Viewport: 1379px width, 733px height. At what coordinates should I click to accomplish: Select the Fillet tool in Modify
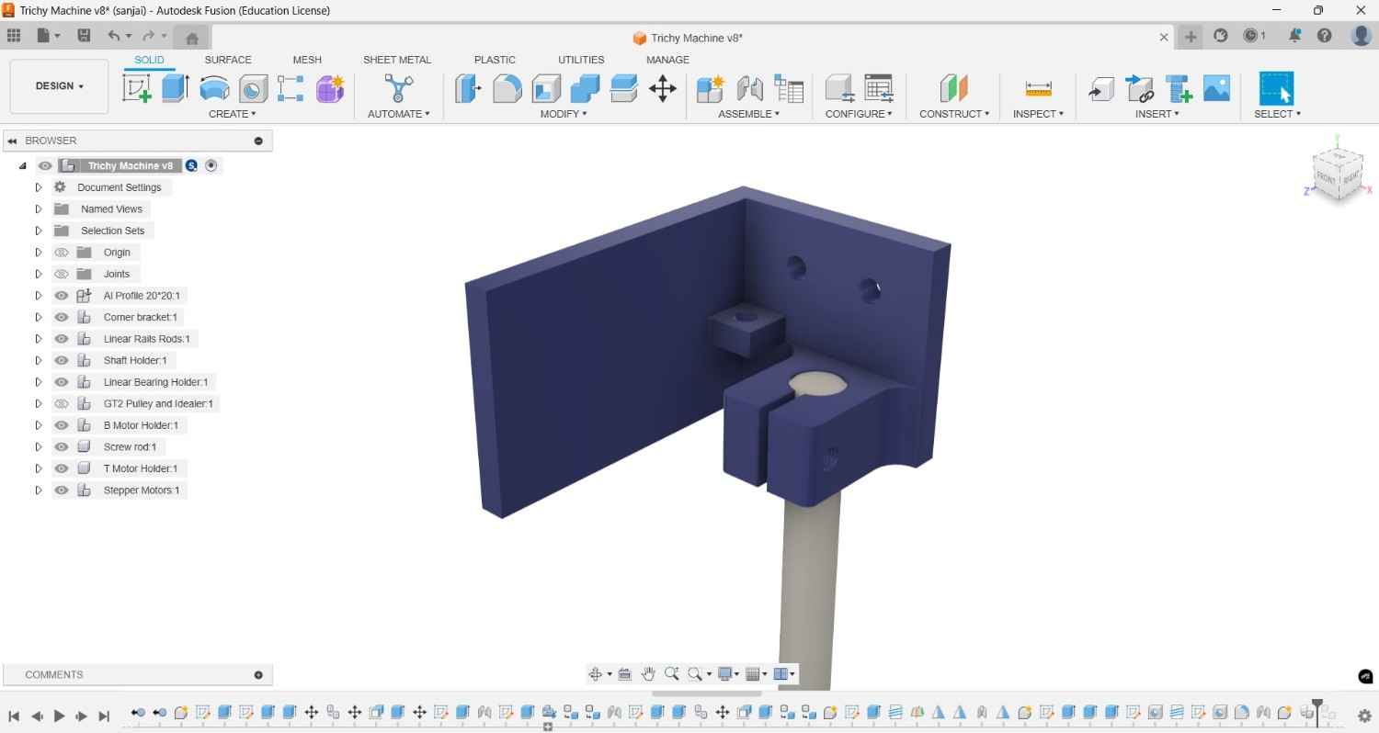(x=507, y=88)
